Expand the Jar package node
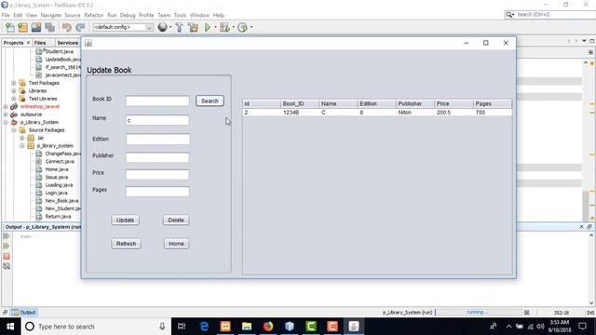This screenshot has width=596, height=335. point(22,138)
